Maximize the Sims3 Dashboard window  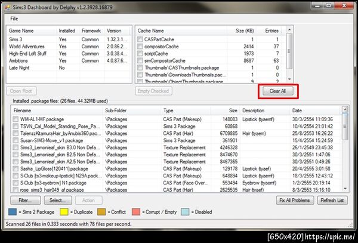point(329,5)
